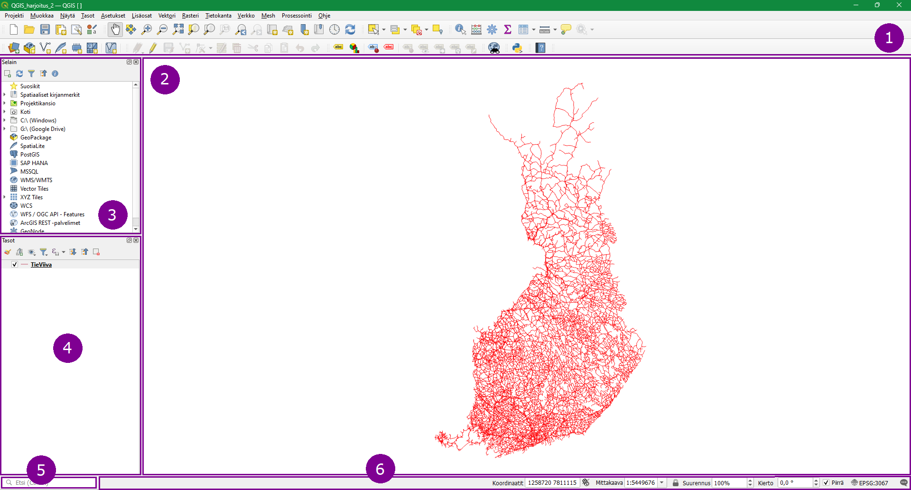
Task: Open the Python console
Action: (517, 48)
